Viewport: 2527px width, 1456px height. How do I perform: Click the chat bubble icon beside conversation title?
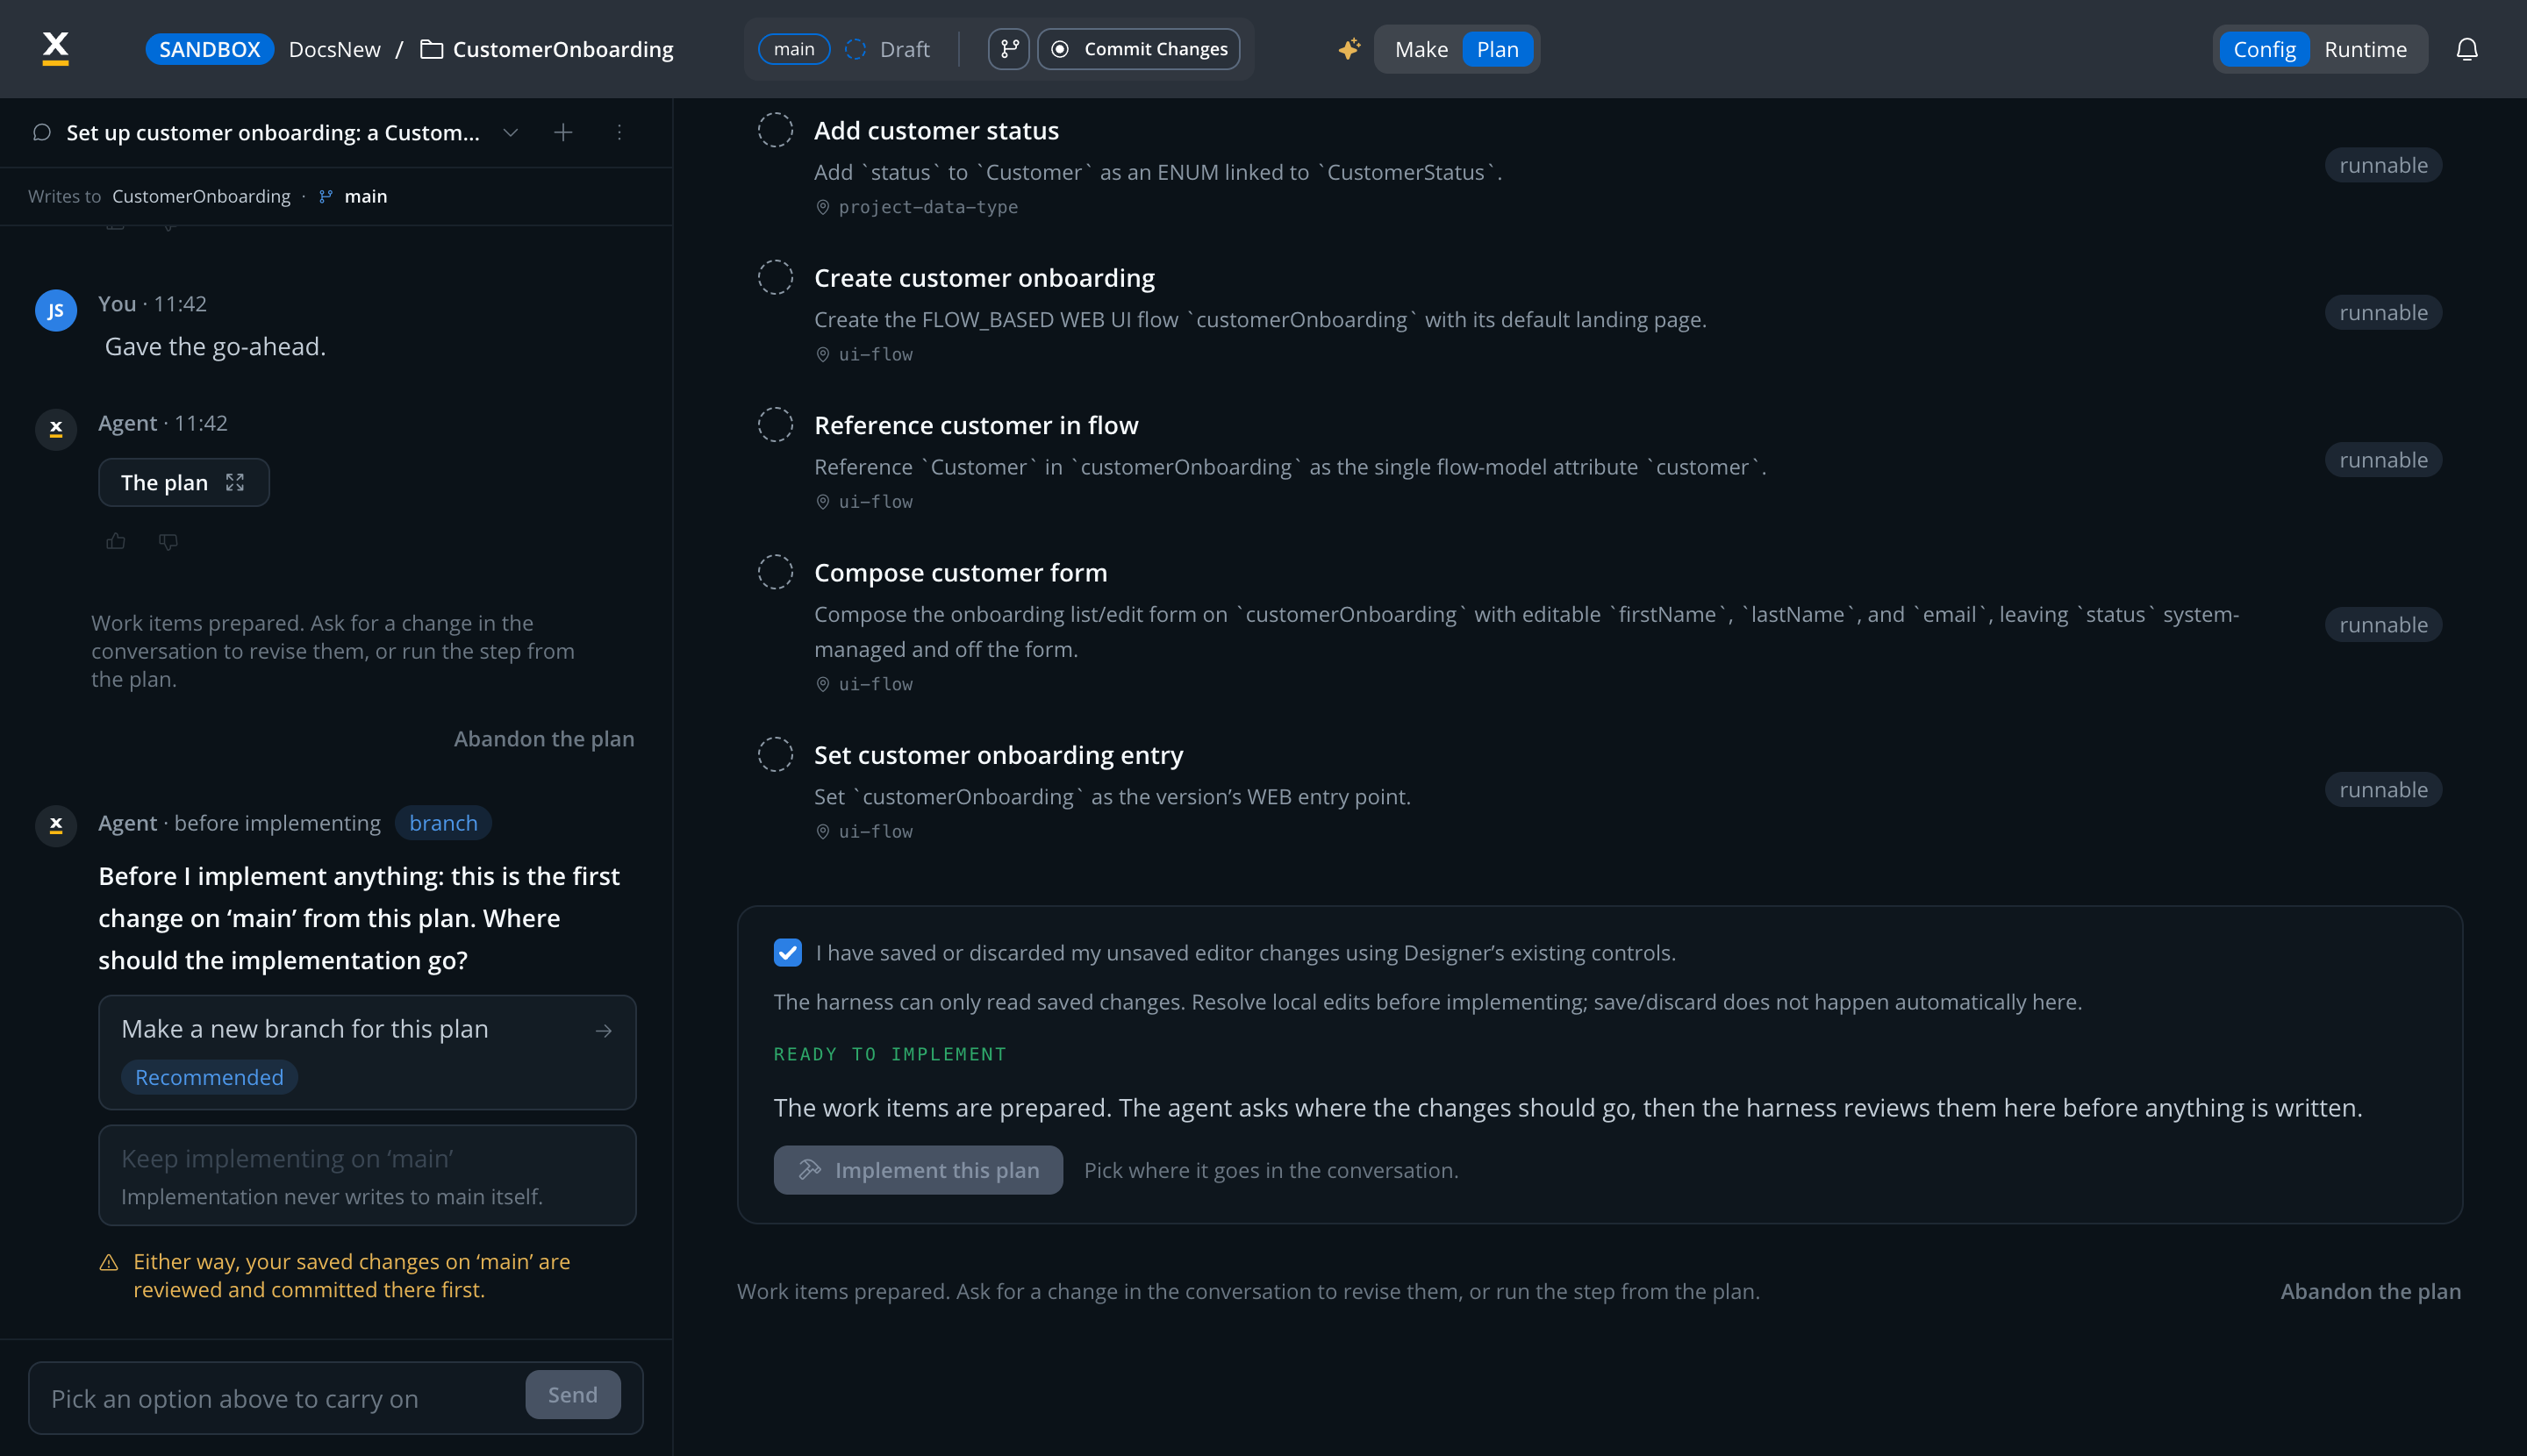42,132
